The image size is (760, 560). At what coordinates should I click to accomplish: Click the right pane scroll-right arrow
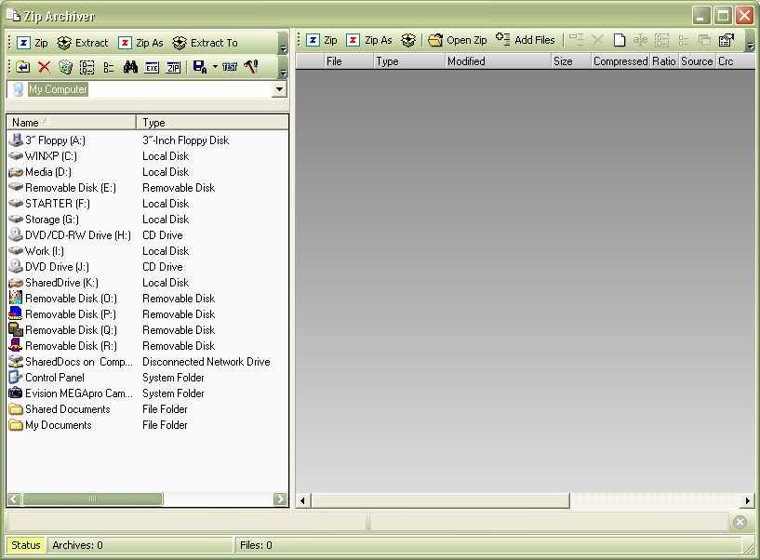pos(747,500)
